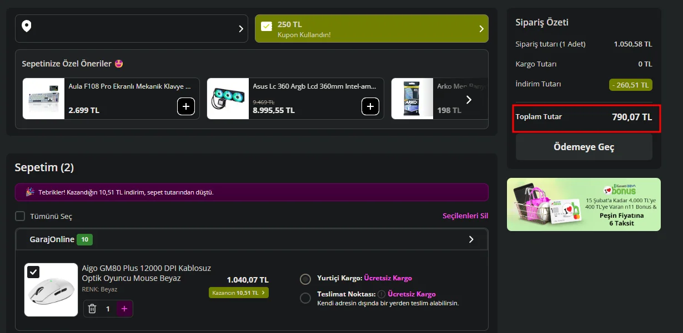Viewport: 683px width, 333px height.
Task: Open GarajOnline seller name link
Action: point(52,239)
